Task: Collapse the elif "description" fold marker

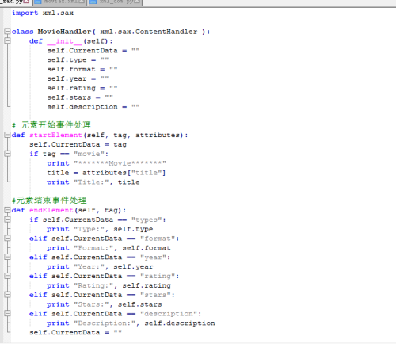Action: click(x=7, y=313)
